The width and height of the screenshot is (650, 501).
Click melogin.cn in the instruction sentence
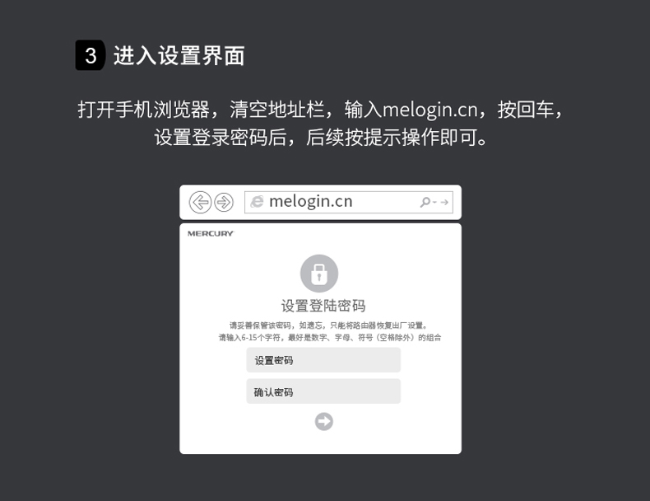(x=429, y=110)
